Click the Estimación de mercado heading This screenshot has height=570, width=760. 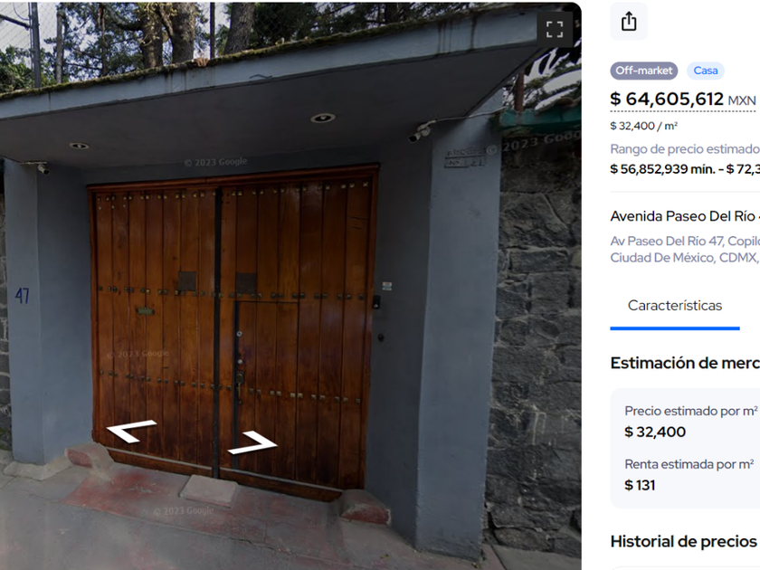(x=685, y=363)
